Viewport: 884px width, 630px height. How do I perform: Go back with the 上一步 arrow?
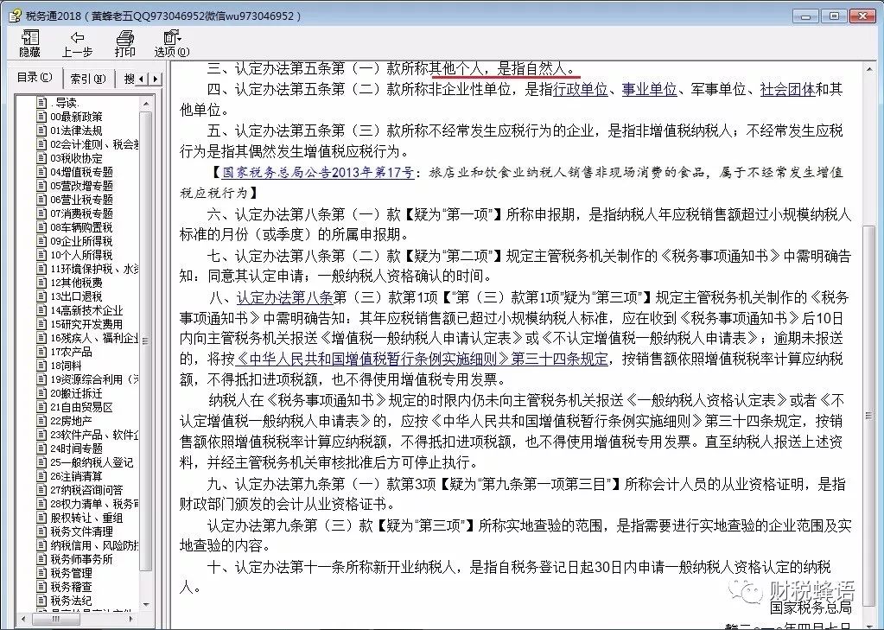click(x=77, y=43)
